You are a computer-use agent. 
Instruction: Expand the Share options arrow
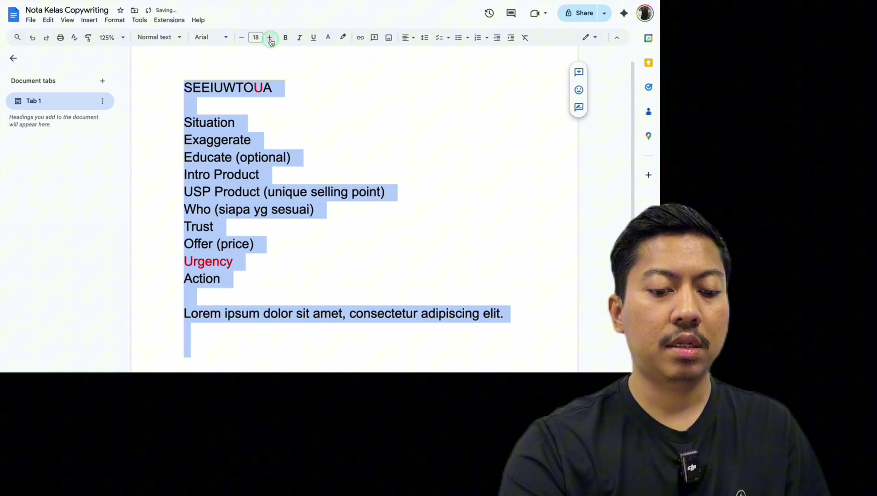coord(604,13)
